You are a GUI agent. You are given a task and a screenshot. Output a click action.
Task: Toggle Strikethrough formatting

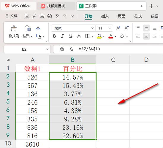[x=79, y=36]
